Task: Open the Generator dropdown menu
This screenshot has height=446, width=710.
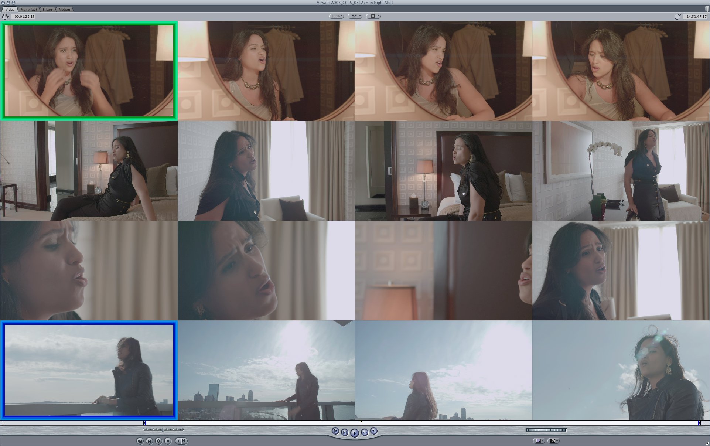Action: (553, 441)
